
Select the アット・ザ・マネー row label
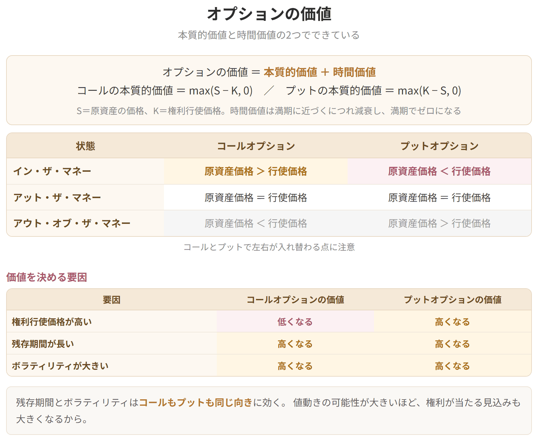tap(85, 197)
